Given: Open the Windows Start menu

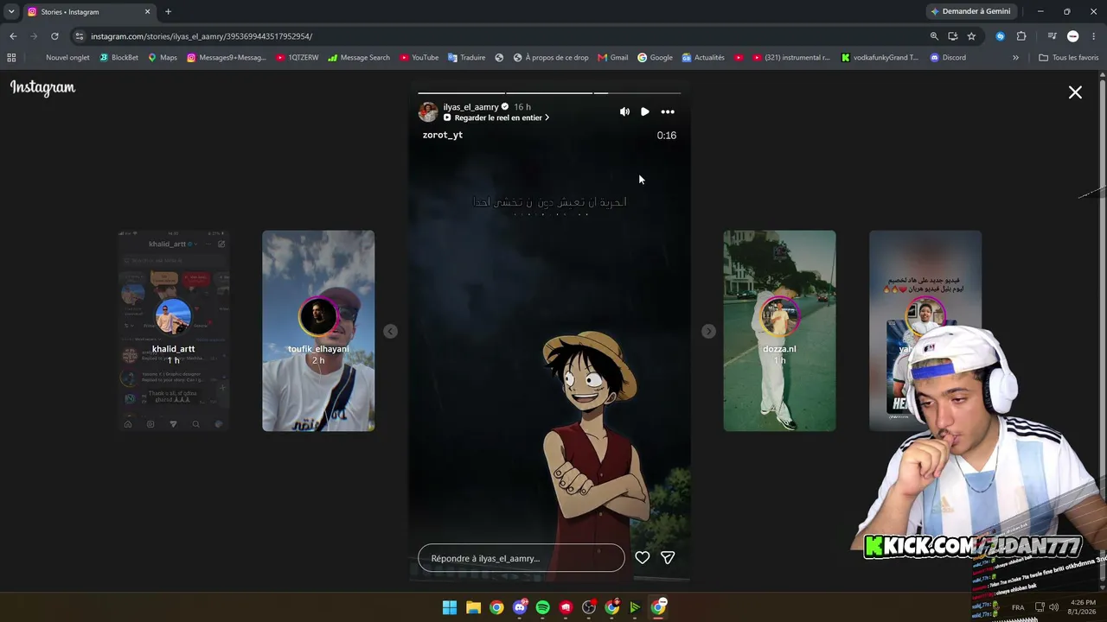Looking at the screenshot, I should [450, 607].
